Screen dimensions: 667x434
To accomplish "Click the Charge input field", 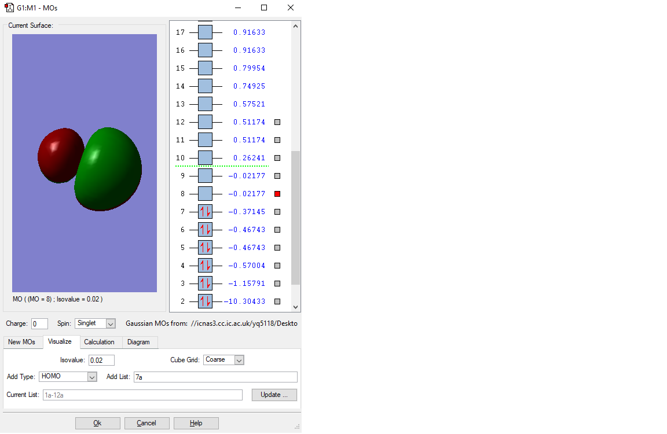I will pyautogui.click(x=39, y=324).
